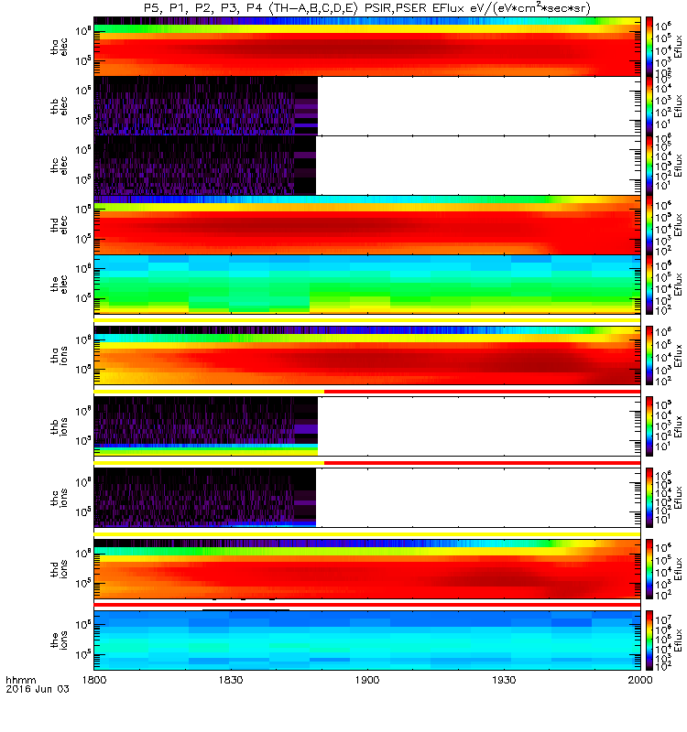This screenshot has width=687, height=732.
Task: Click inside the tha ions spectrogram
Action: click(367, 356)
